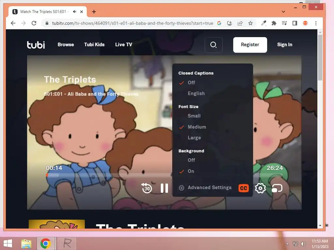Turn caption Background On

(x=191, y=171)
